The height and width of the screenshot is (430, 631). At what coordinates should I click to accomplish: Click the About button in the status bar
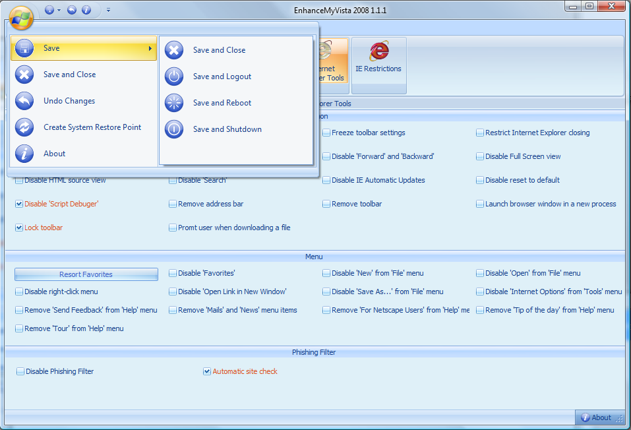[x=597, y=417]
